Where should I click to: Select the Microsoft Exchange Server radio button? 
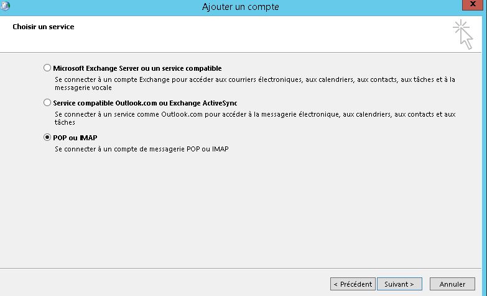click(x=47, y=68)
